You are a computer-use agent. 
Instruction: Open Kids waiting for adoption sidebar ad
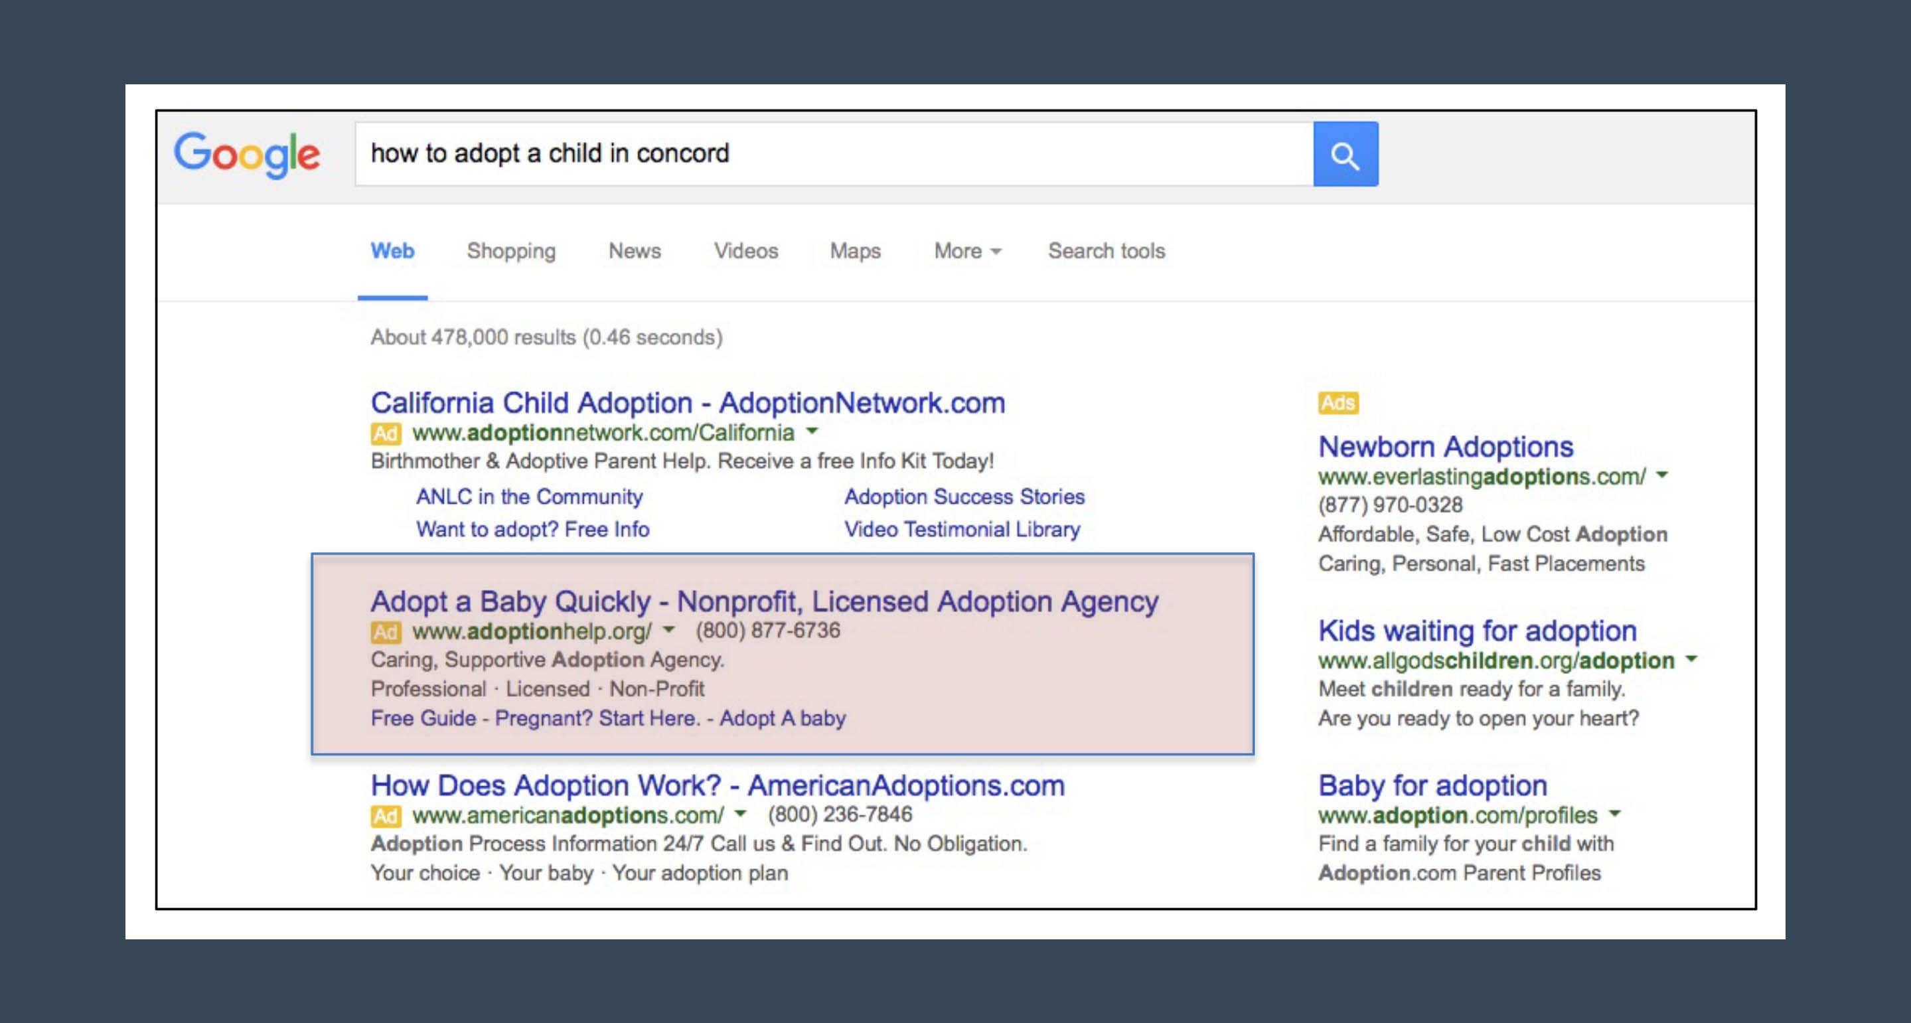click(1477, 631)
